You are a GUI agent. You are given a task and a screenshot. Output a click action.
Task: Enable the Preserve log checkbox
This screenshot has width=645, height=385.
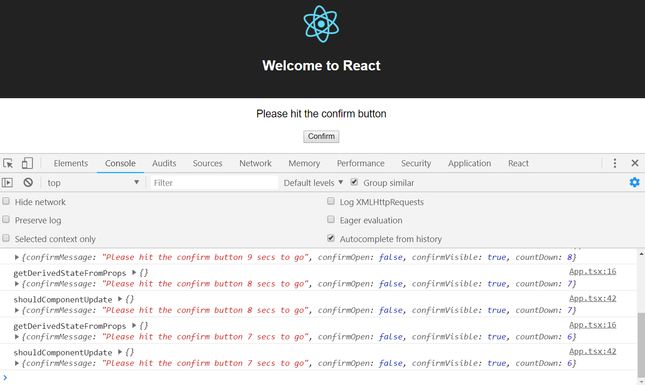[6, 220]
